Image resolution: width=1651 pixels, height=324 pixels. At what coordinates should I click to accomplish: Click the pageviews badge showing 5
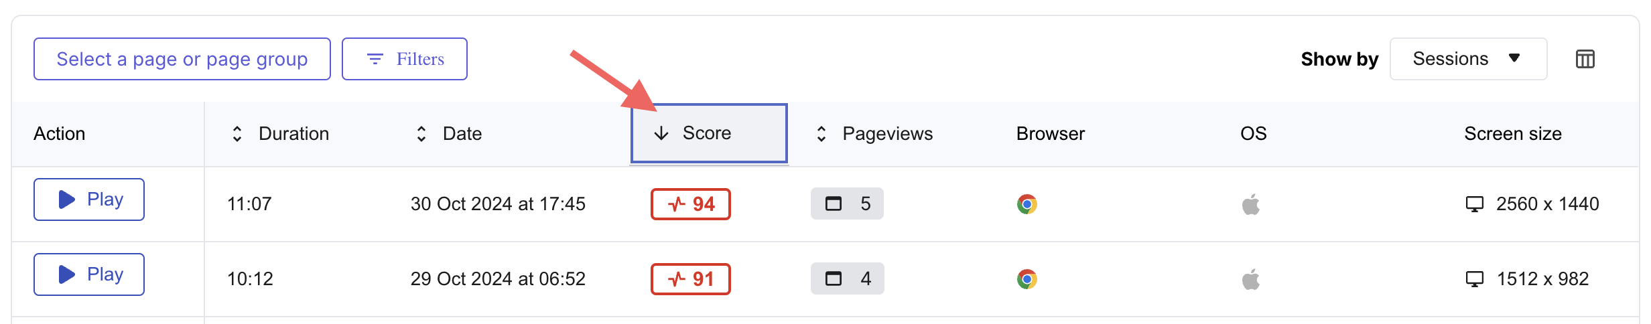coord(847,204)
